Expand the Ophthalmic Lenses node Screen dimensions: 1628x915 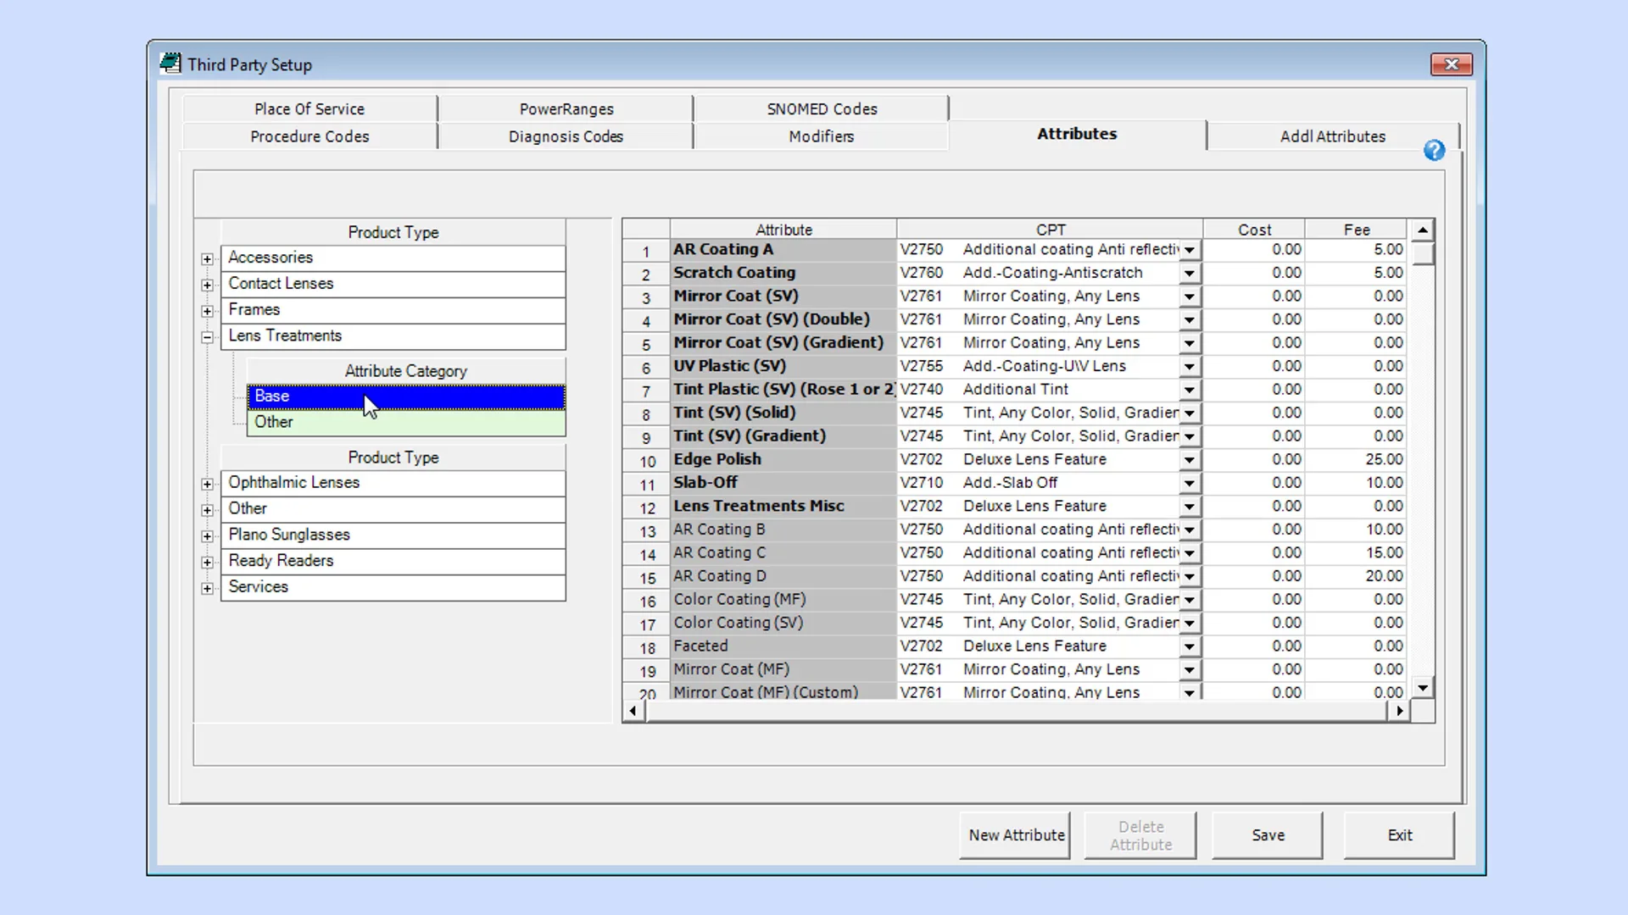[207, 484]
